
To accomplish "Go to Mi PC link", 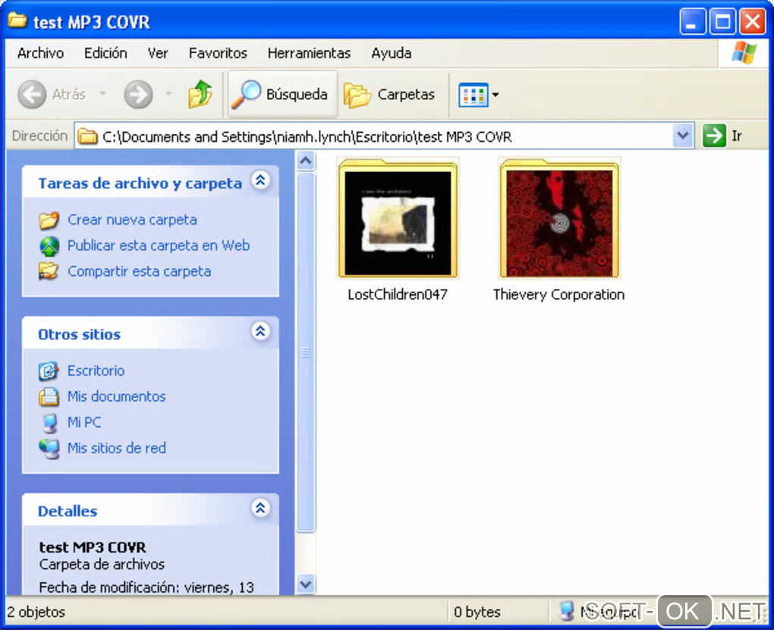I will point(84,422).
